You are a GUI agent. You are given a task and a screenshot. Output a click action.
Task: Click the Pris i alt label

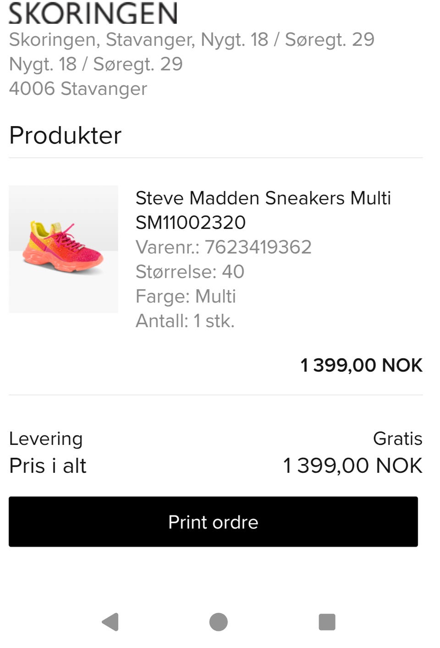click(x=48, y=465)
